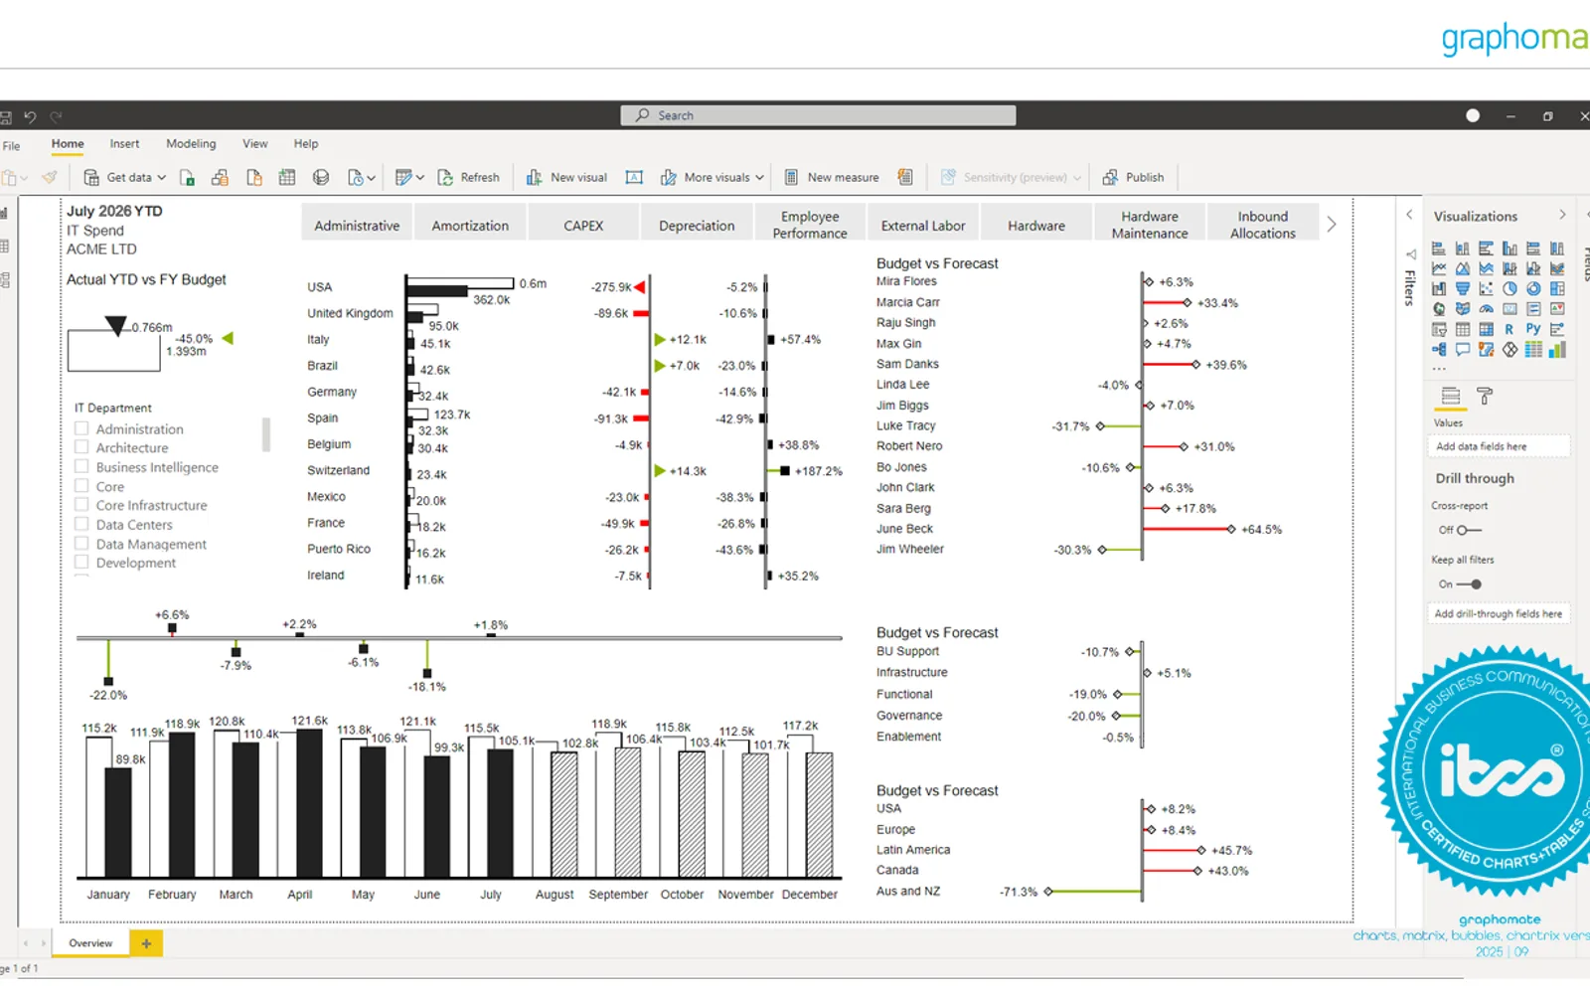Screen dimensions: 1590x994
Task: Choose the gauge visualization icon
Action: click(x=1486, y=309)
